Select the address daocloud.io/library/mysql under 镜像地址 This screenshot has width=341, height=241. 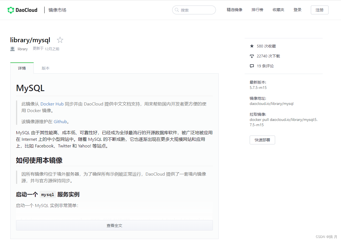click(x=272, y=104)
